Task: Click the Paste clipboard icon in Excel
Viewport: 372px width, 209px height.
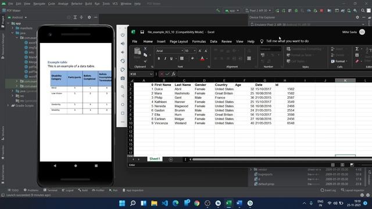Action: 137,51
